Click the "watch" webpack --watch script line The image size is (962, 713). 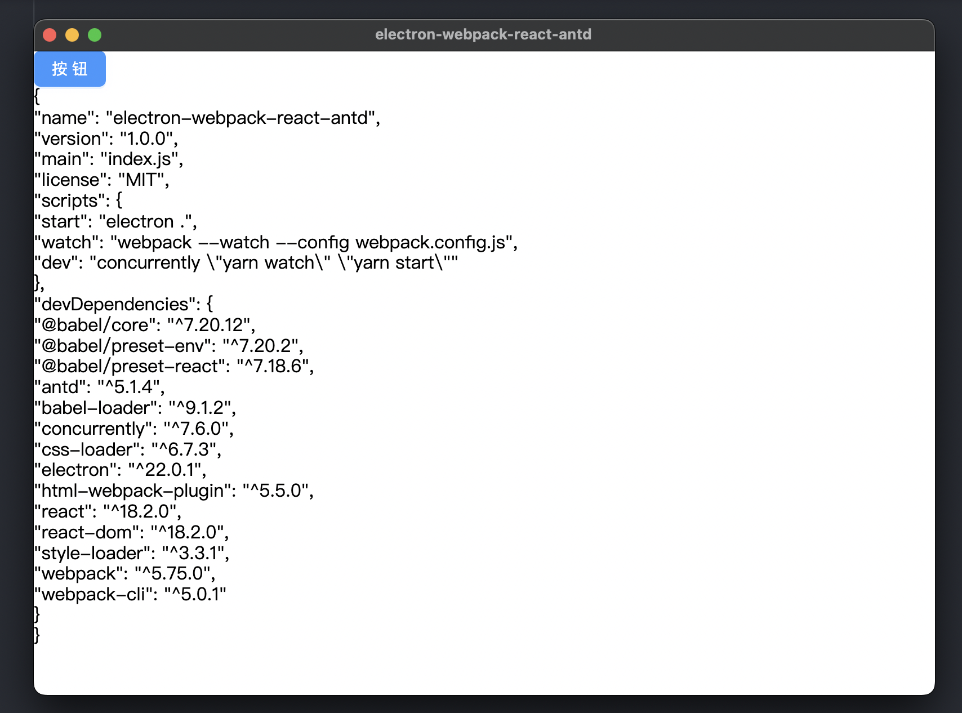276,242
